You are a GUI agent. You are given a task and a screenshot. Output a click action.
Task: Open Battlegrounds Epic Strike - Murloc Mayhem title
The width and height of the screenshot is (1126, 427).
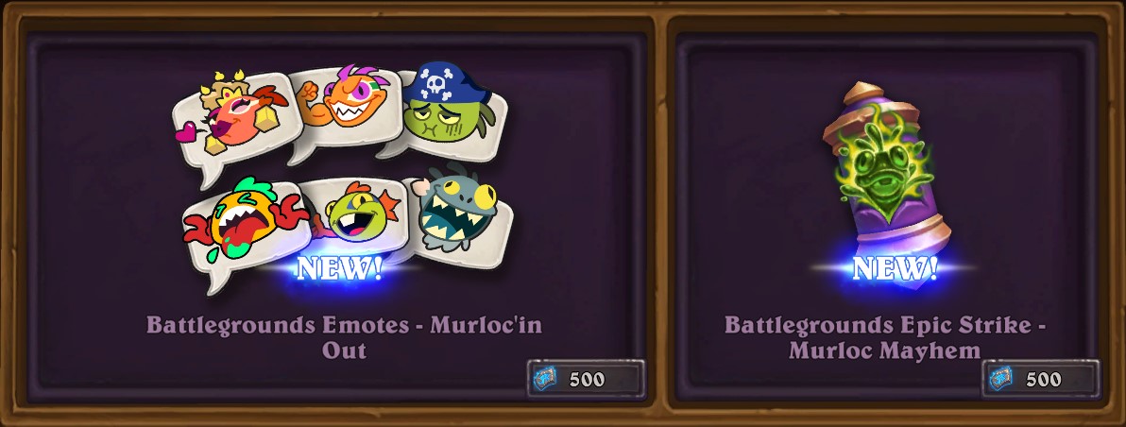[885, 337]
